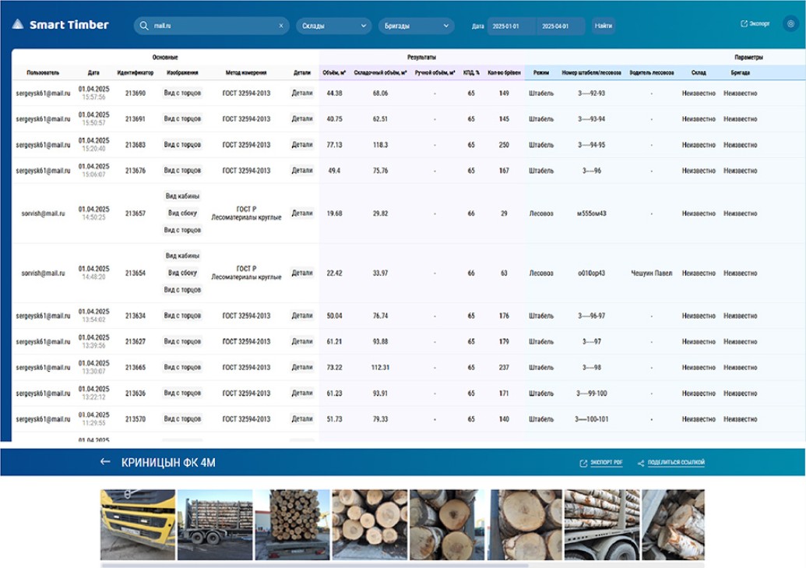Open Вид кабины for record 213657
The image size is (806, 568).
coord(183,196)
